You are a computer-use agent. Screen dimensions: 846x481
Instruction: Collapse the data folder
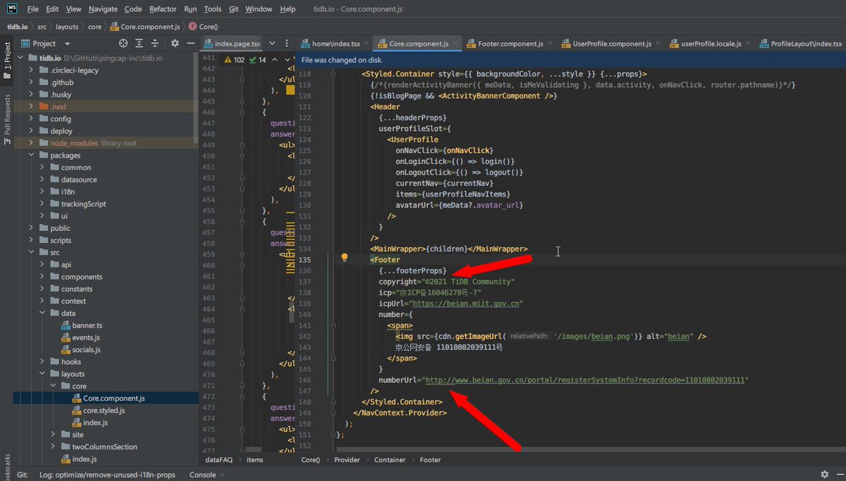pyautogui.click(x=42, y=313)
